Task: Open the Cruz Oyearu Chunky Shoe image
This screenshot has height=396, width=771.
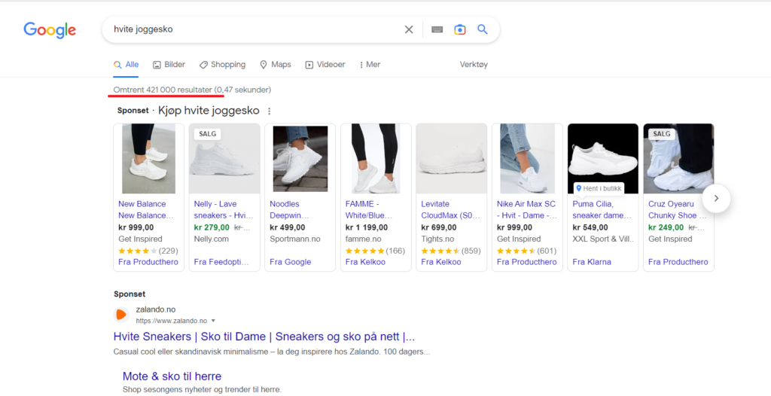Action: (x=678, y=158)
